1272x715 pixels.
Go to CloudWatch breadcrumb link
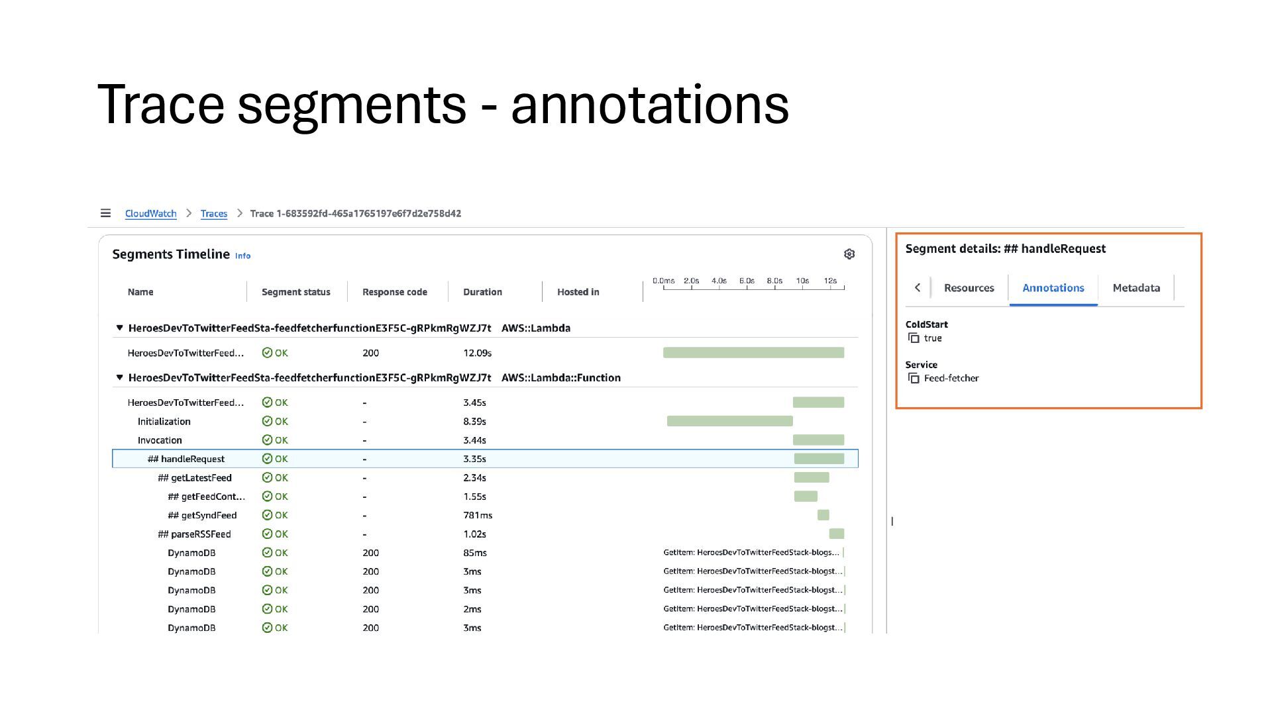(150, 213)
